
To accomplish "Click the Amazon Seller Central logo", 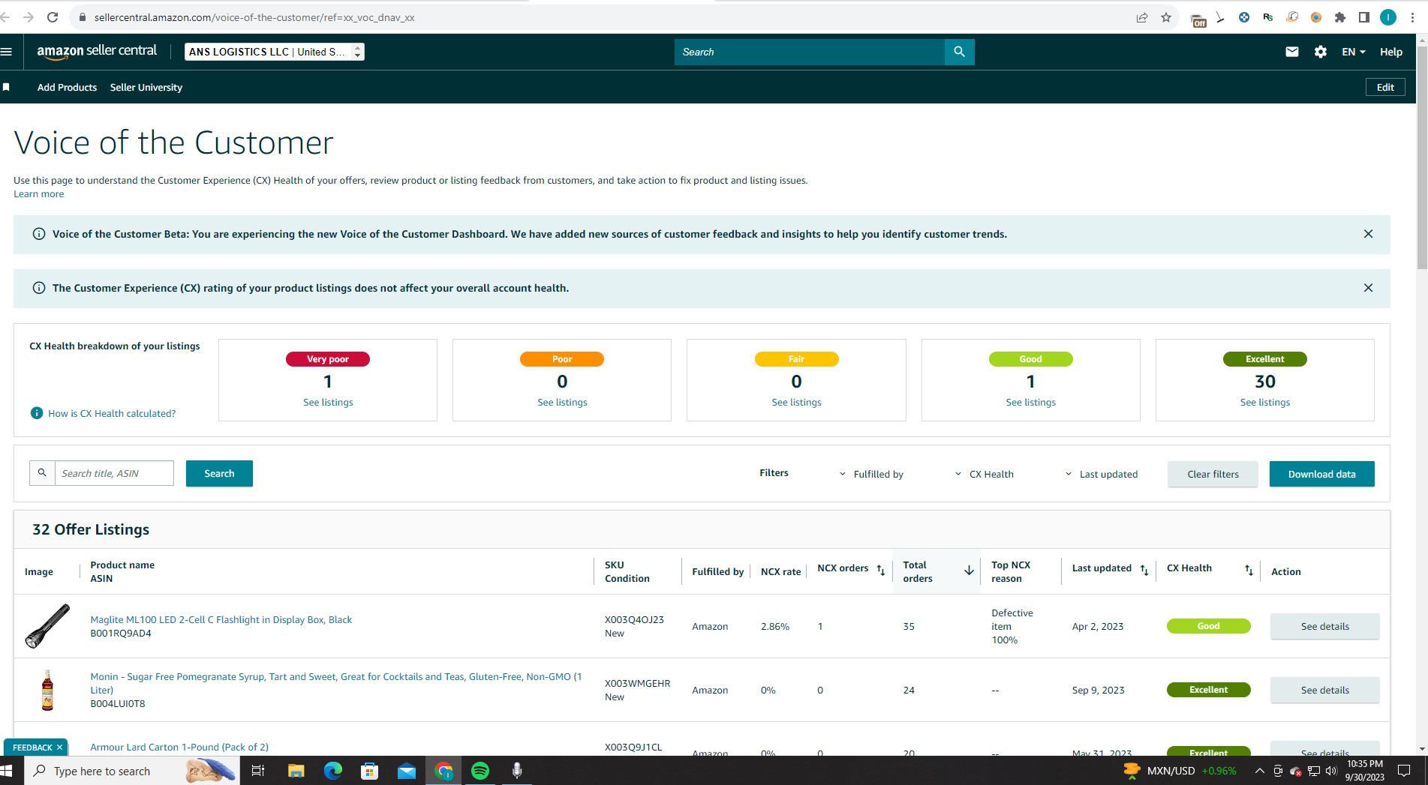I will point(97,52).
